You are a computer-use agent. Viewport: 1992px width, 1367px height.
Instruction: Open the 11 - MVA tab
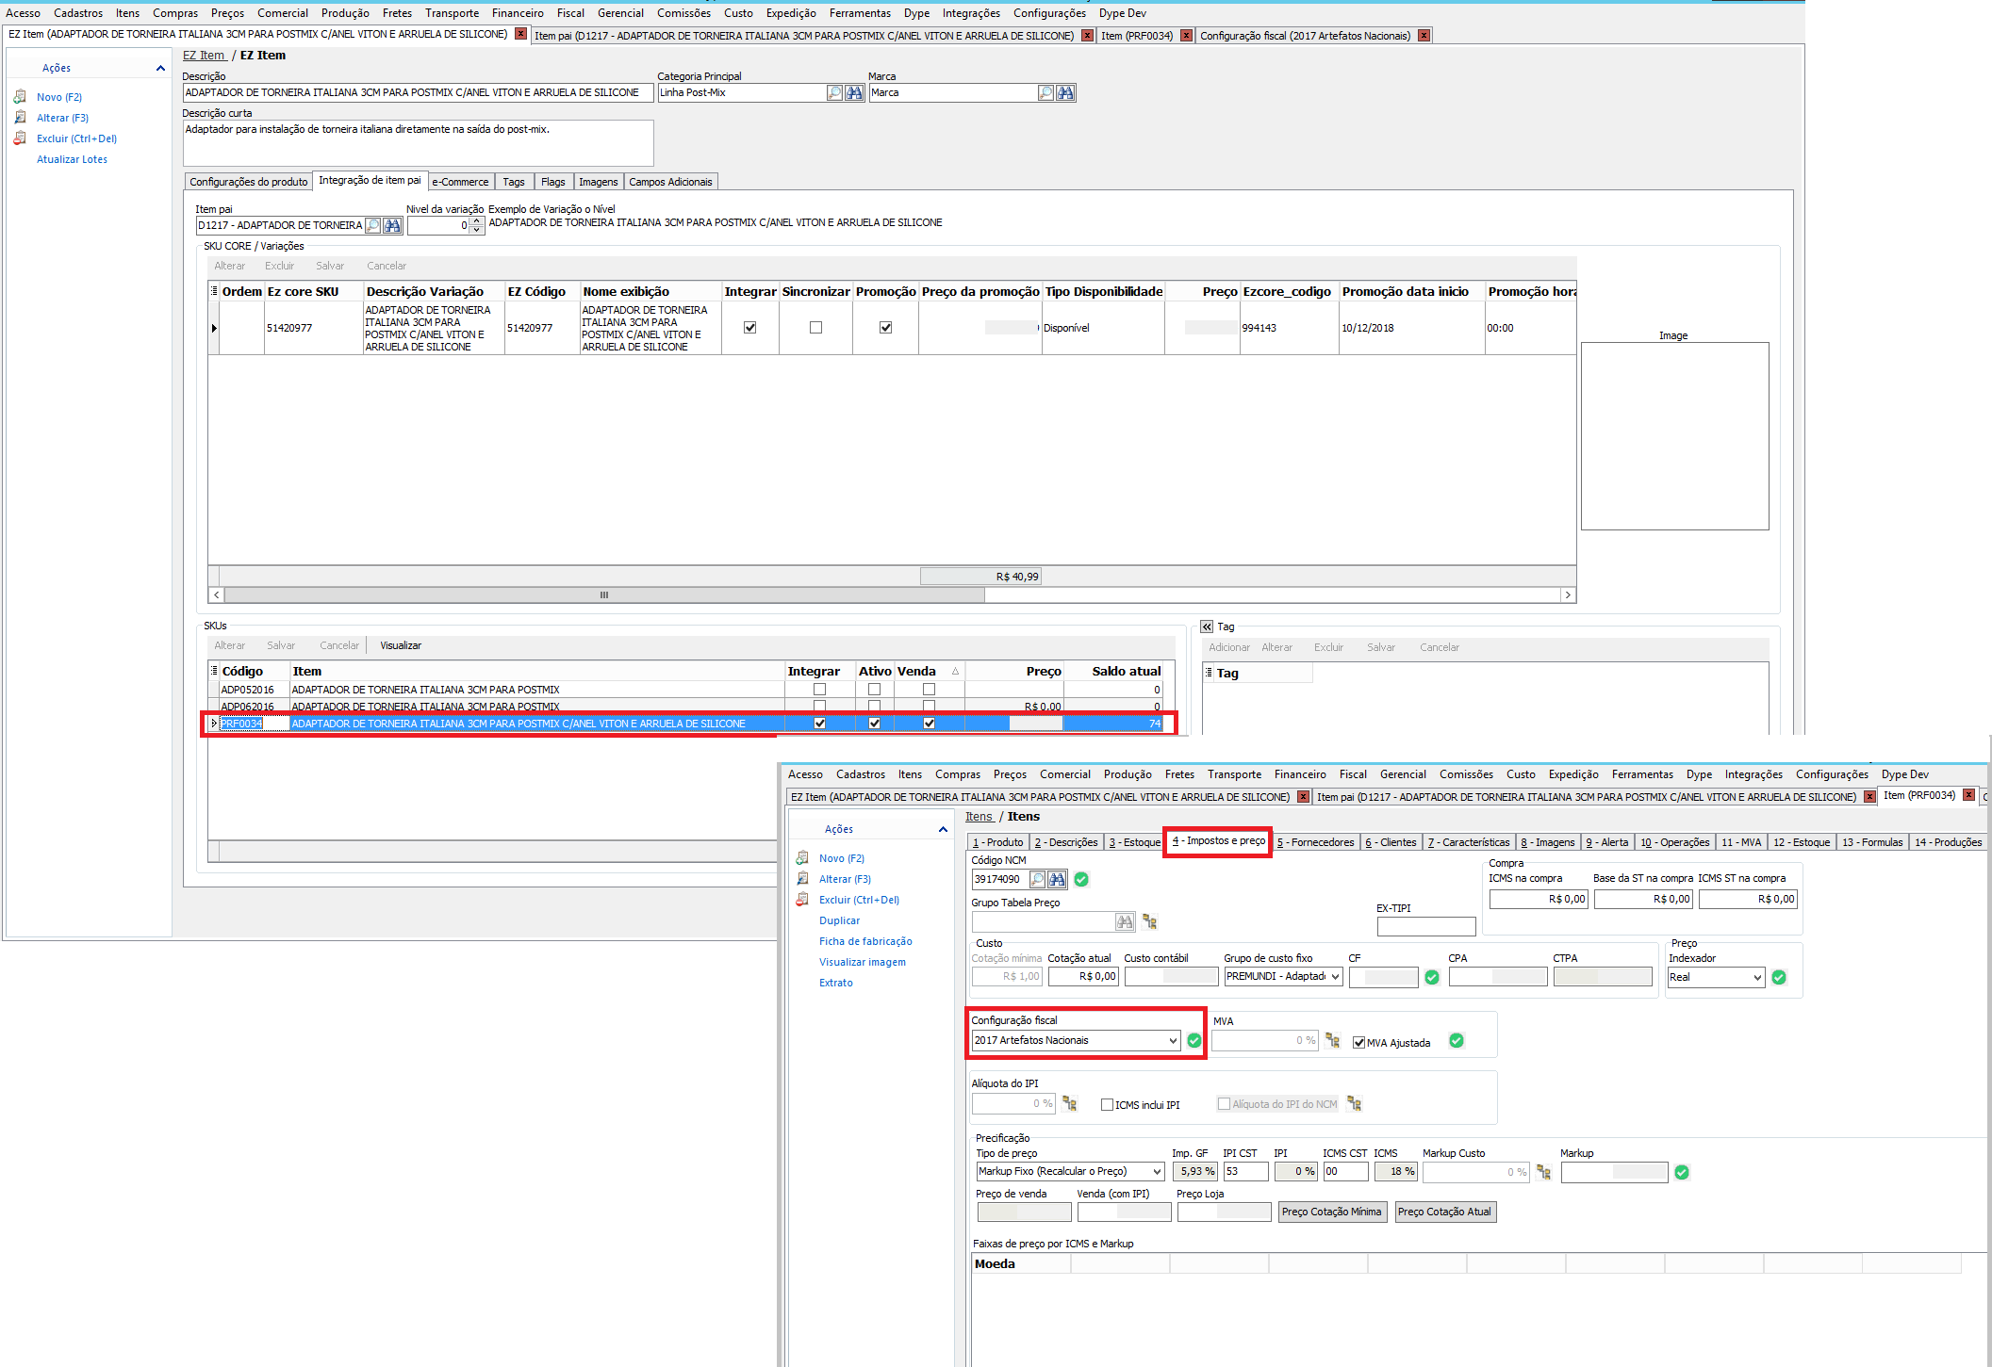[1741, 842]
